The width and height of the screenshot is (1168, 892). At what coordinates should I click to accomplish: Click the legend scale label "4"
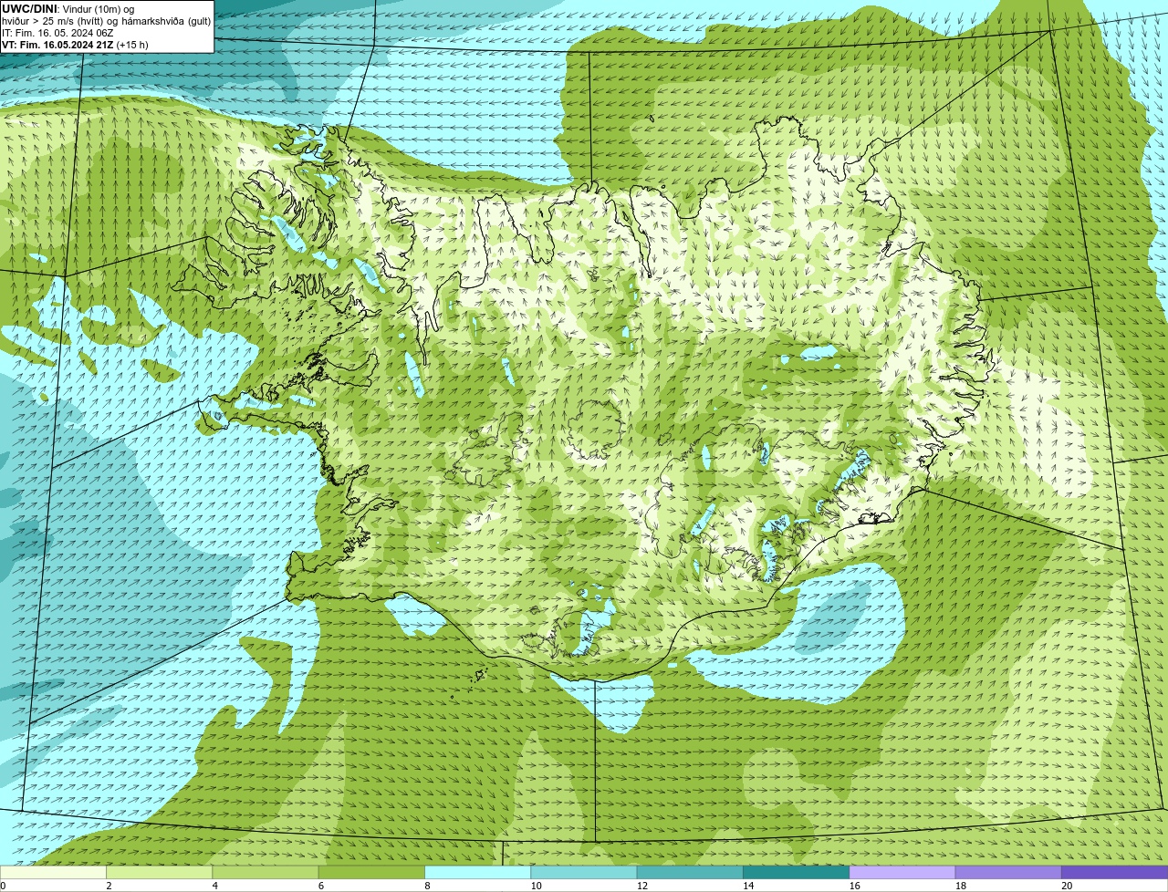pyautogui.click(x=215, y=886)
